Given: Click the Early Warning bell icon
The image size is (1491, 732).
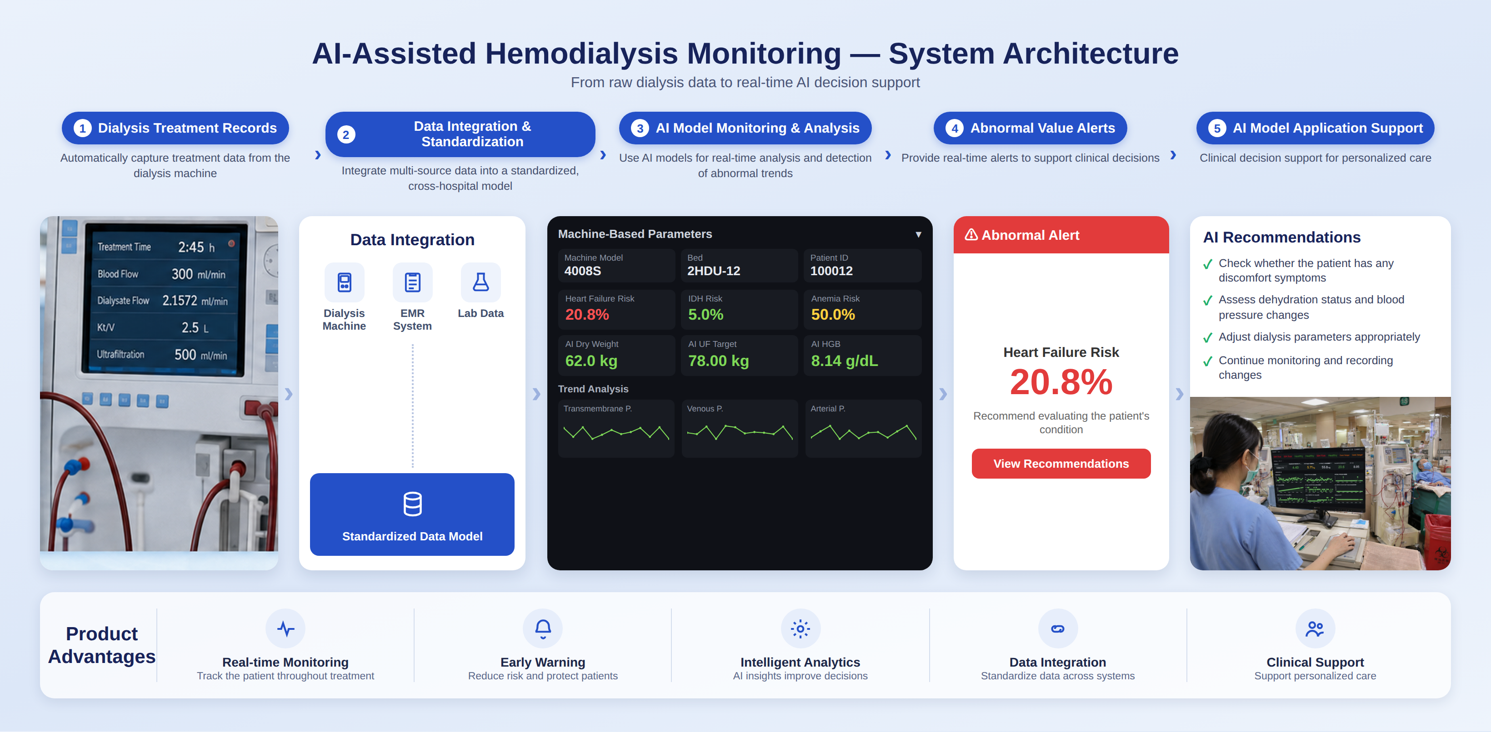Looking at the screenshot, I should [x=543, y=628].
